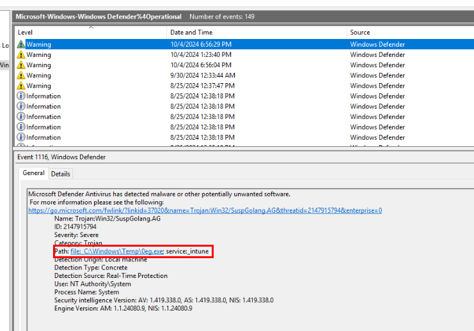
Task: Select the 9/30/2024 12:33:44 AM date cell
Action: tap(203, 75)
